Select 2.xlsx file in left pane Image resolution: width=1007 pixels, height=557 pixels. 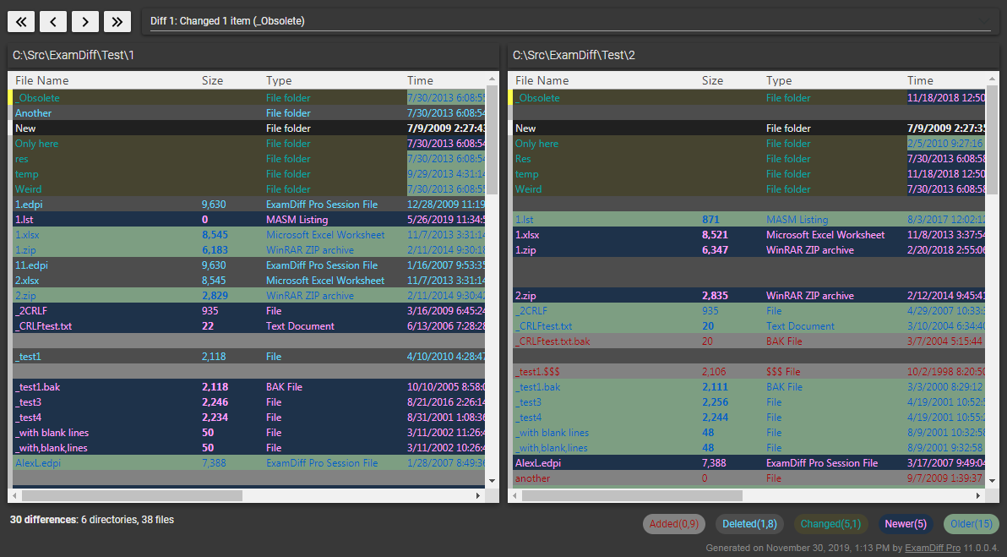point(248,281)
